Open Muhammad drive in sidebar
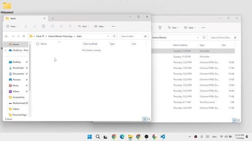 point(19,103)
